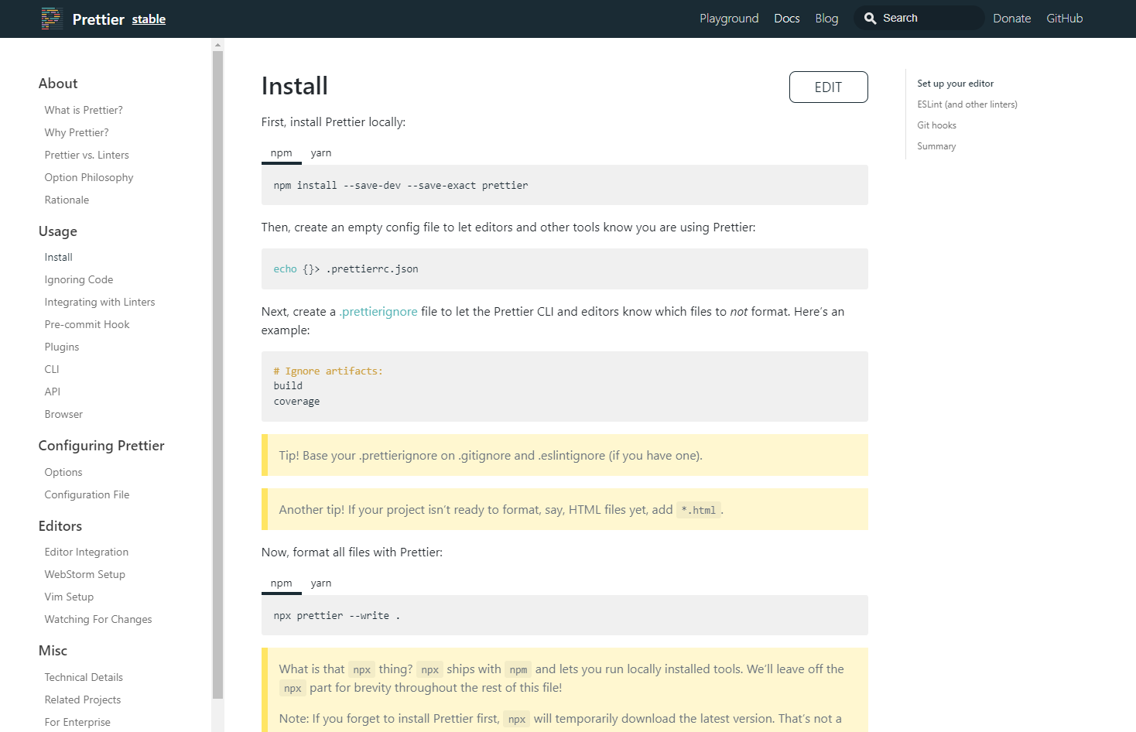Image resolution: width=1136 pixels, height=732 pixels.
Task: Click the Install page heading
Action: click(x=295, y=86)
